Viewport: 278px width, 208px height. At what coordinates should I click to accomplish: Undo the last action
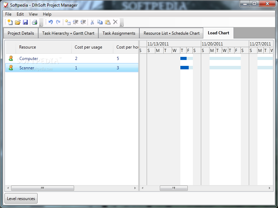click(51, 22)
